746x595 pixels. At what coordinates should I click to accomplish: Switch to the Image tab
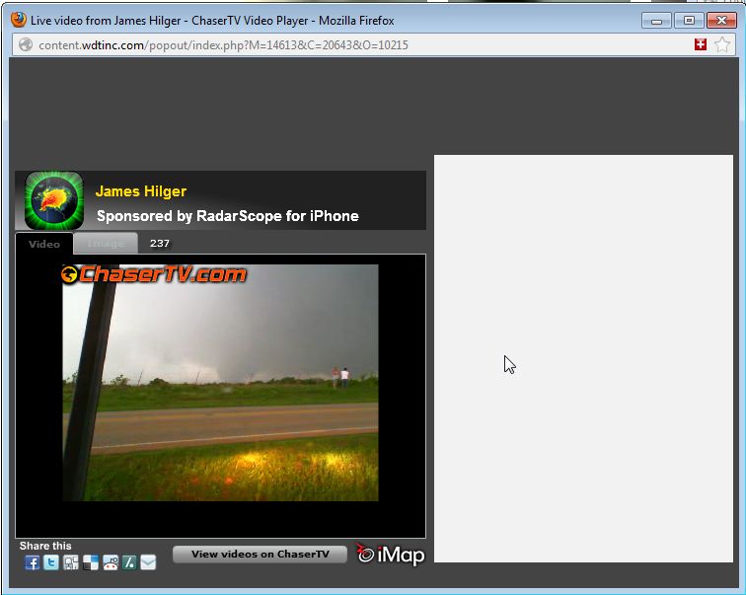[x=106, y=244]
